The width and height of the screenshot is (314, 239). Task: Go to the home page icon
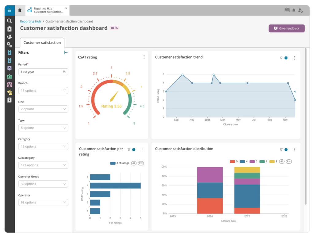(x=20, y=10)
